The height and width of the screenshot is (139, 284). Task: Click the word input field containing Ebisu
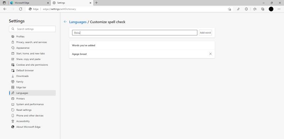coord(135,33)
